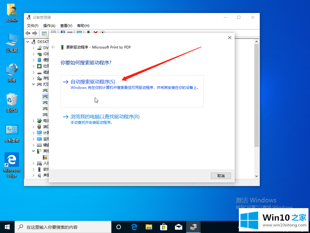Select the portable devices (便携) category icon

40,60
